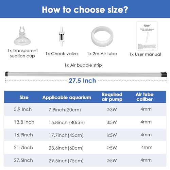170x170 pixels.
Task: Click the 13.8 Inch size cell
Action: pyautogui.click(x=24, y=122)
